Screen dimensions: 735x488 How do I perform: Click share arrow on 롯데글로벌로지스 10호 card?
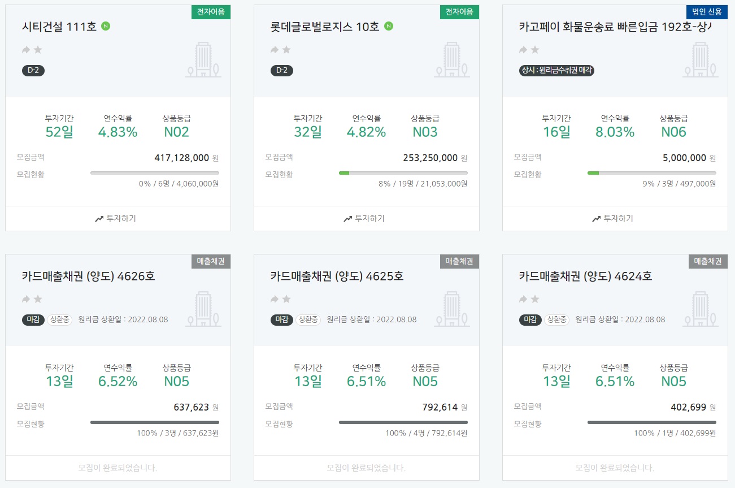275,50
